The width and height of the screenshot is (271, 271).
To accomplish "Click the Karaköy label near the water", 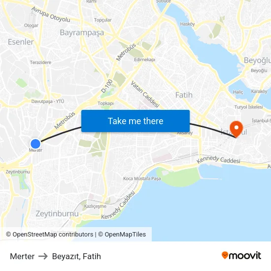I will click(x=259, y=91).
